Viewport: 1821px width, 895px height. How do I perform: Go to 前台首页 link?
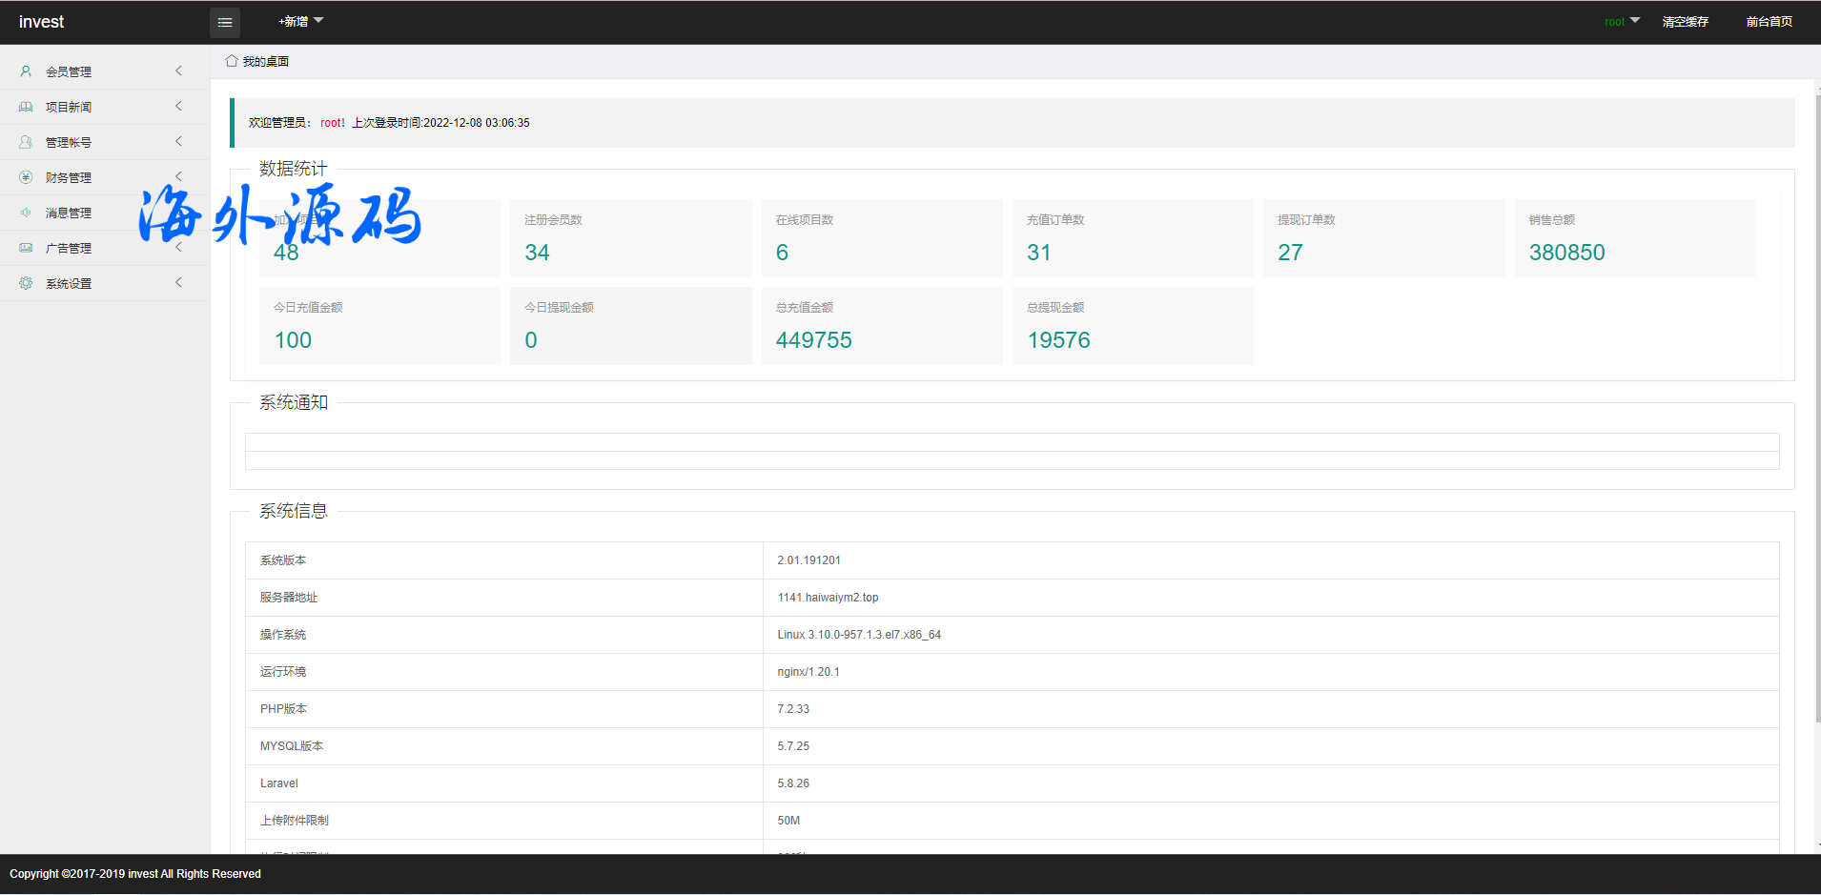click(x=1769, y=21)
